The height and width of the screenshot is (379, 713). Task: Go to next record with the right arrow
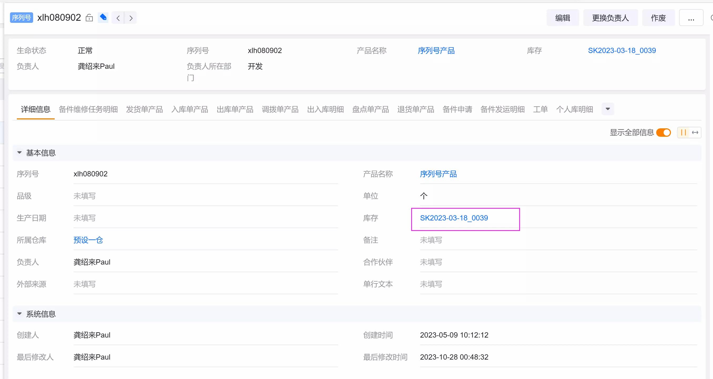click(131, 18)
